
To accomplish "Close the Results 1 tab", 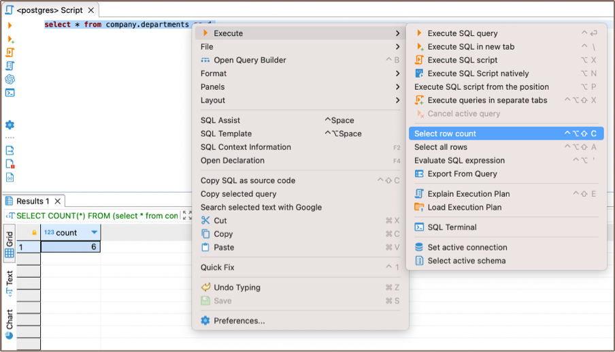I will 58,202.
